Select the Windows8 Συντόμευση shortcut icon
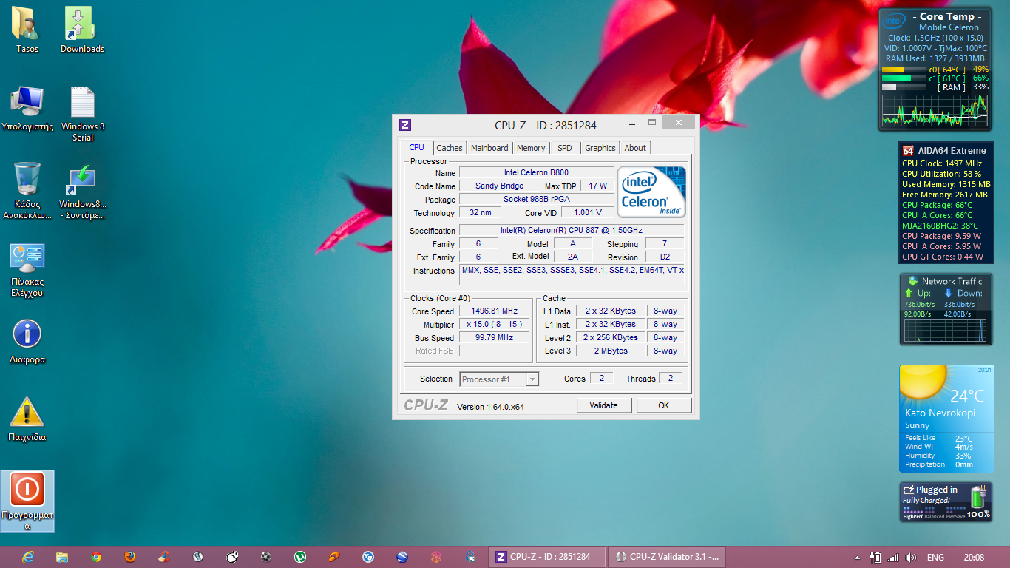The height and width of the screenshot is (568, 1010). pyautogui.click(x=82, y=192)
